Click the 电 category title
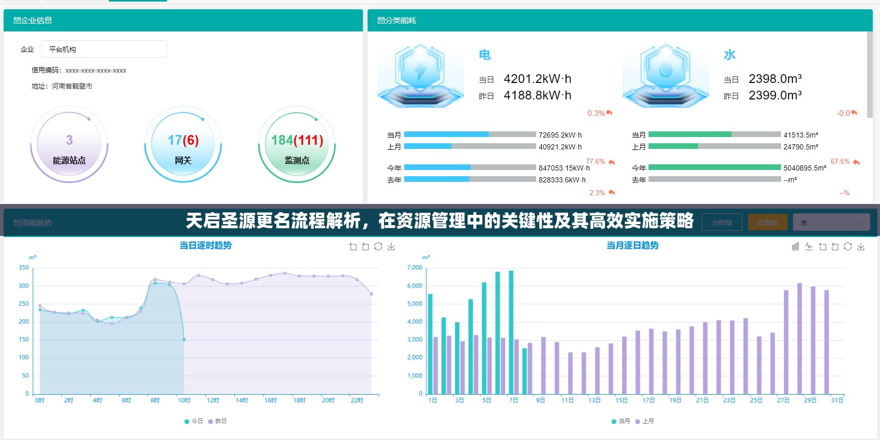Viewport: 880px width, 440px height. coord(485,55)
